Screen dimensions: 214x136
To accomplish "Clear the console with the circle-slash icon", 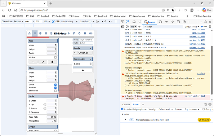I will [x=127, y=27].
